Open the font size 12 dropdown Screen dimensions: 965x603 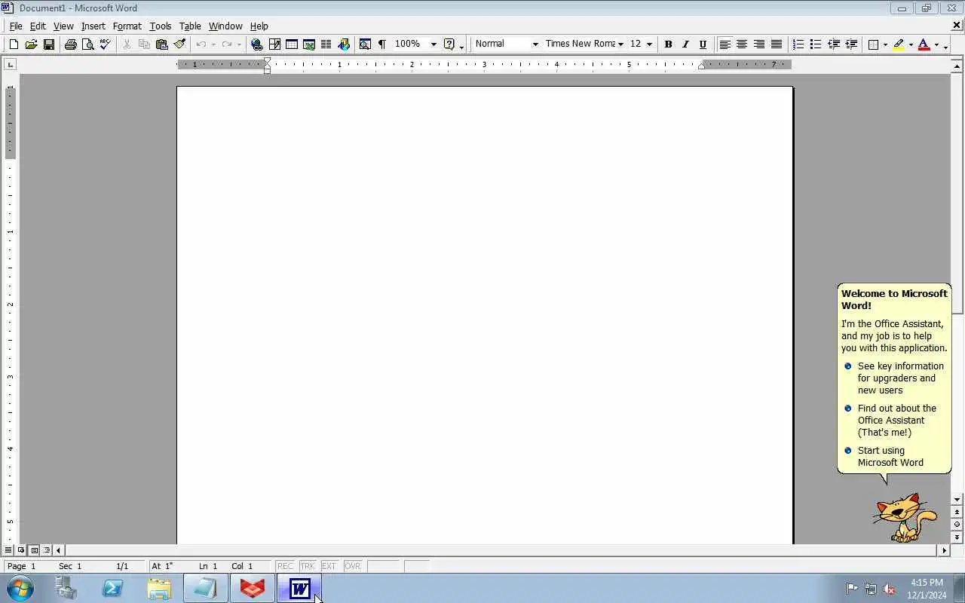tap(649, 44)
